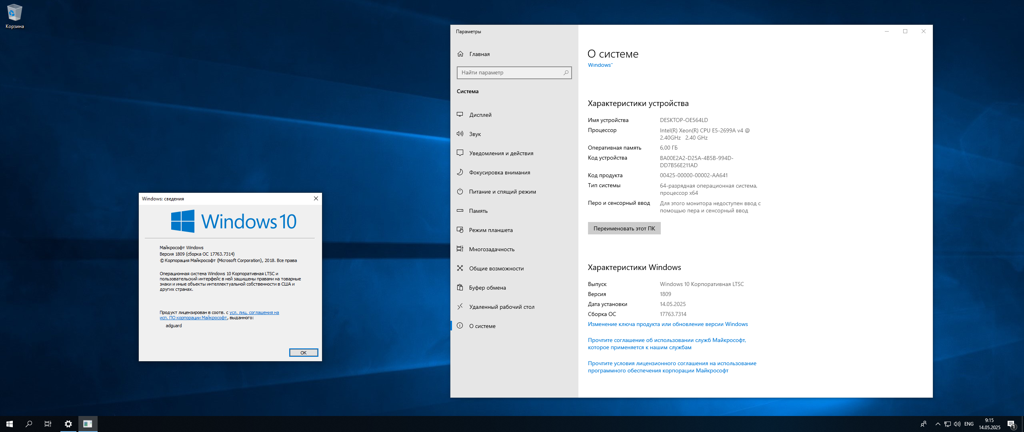Image resolution: width=1024 pixels, height=432 pixels.
Task: Open Буфер обмена settings
Action: 514,288
